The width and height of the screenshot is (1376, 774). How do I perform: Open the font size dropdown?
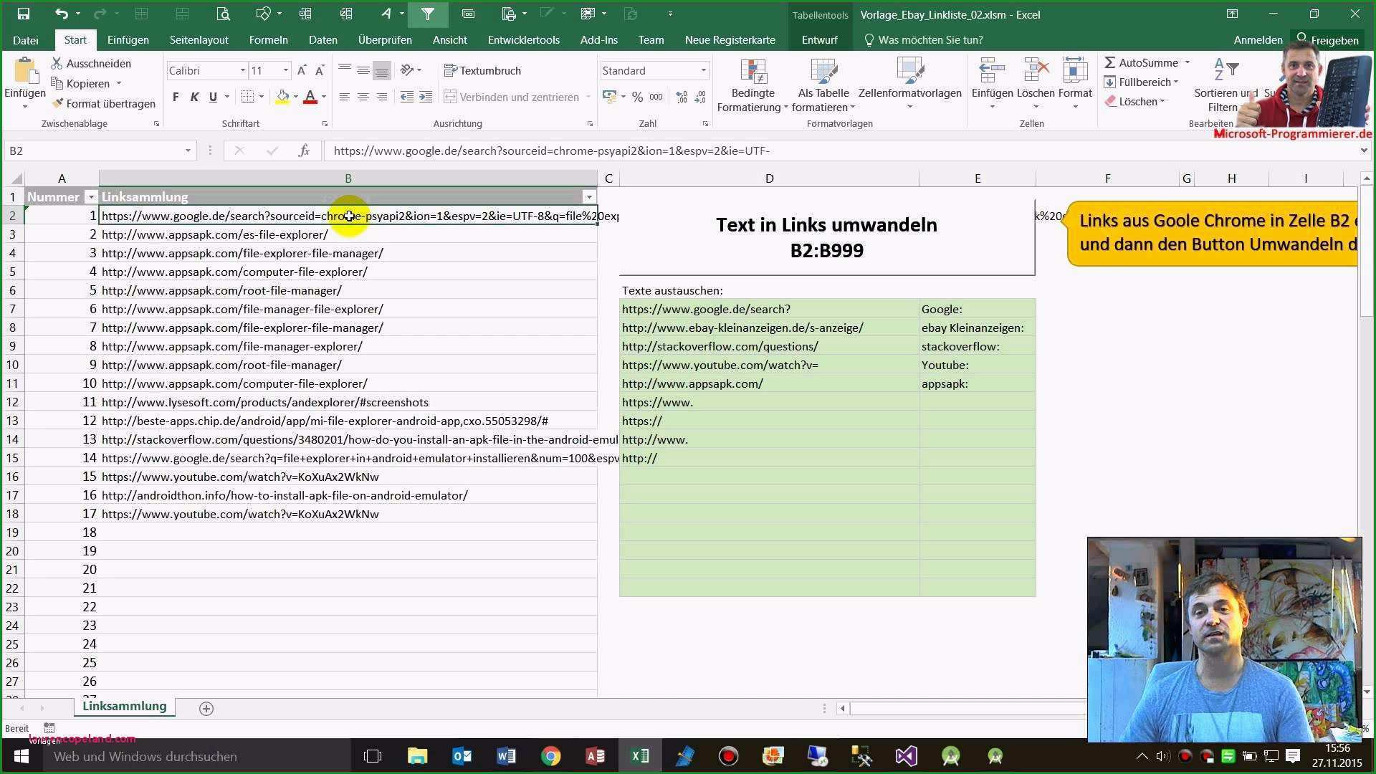click(x=285, y=70)
